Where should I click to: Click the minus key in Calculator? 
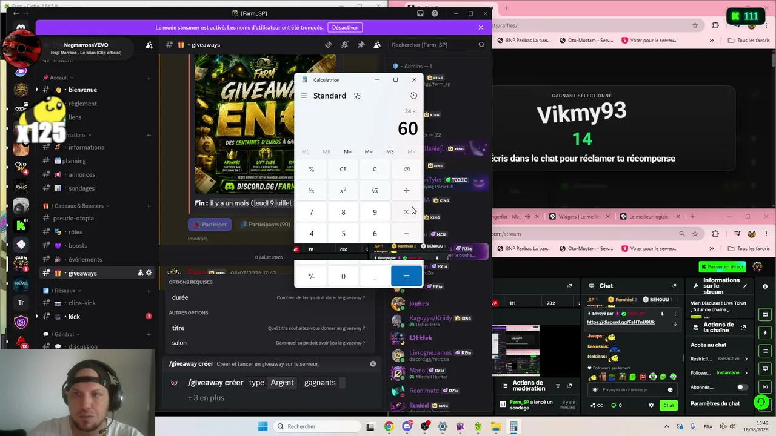coord(406,233)
